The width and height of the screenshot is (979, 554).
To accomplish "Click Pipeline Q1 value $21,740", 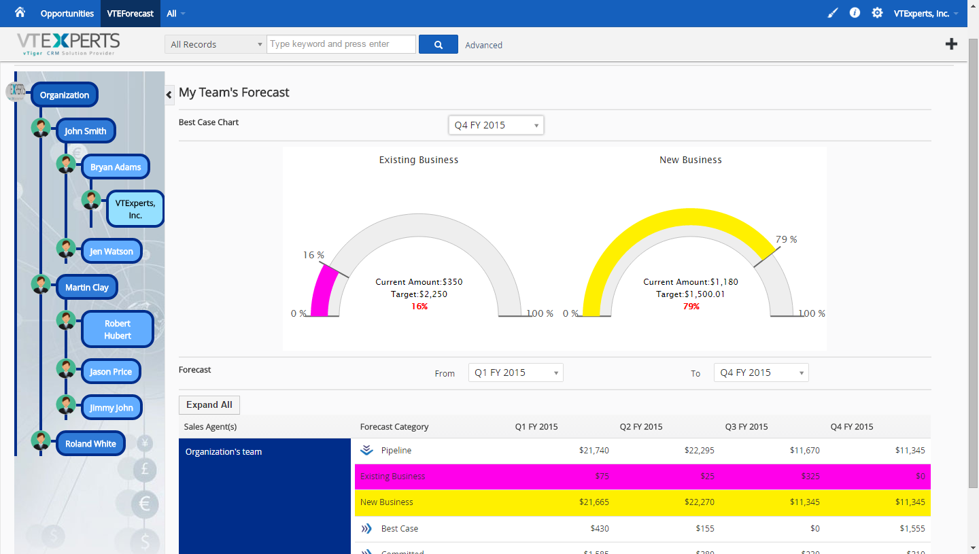I will point(594,451).
